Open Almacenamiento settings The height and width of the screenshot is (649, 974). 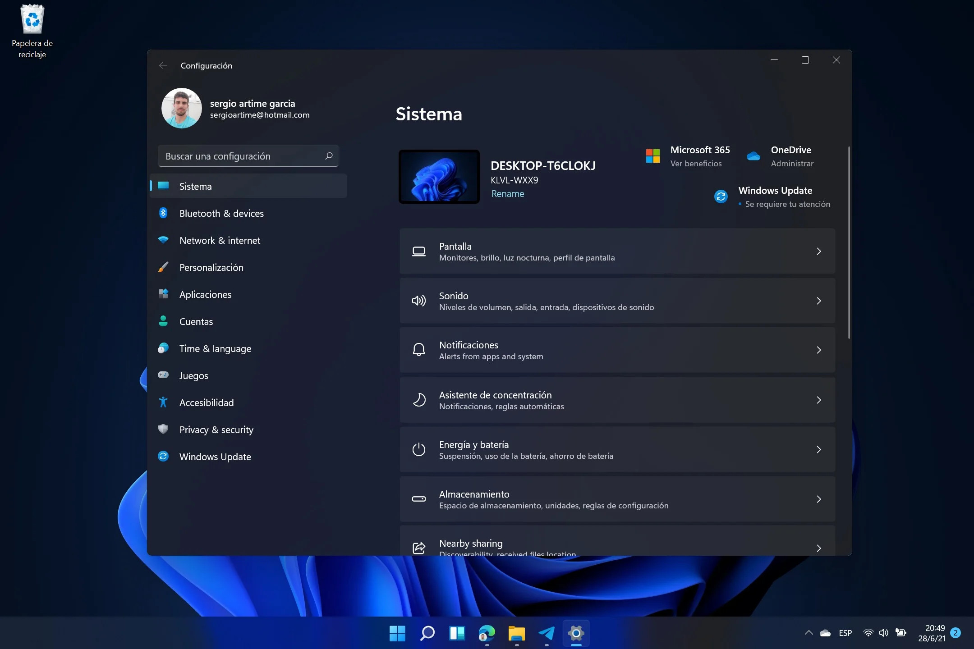618,498
